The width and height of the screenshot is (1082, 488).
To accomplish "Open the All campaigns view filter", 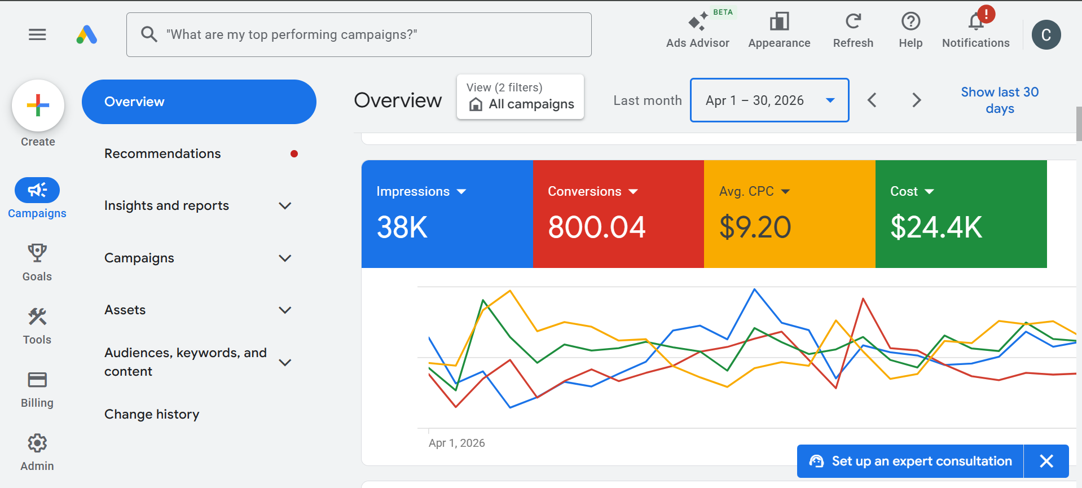I will coord(520,96).
